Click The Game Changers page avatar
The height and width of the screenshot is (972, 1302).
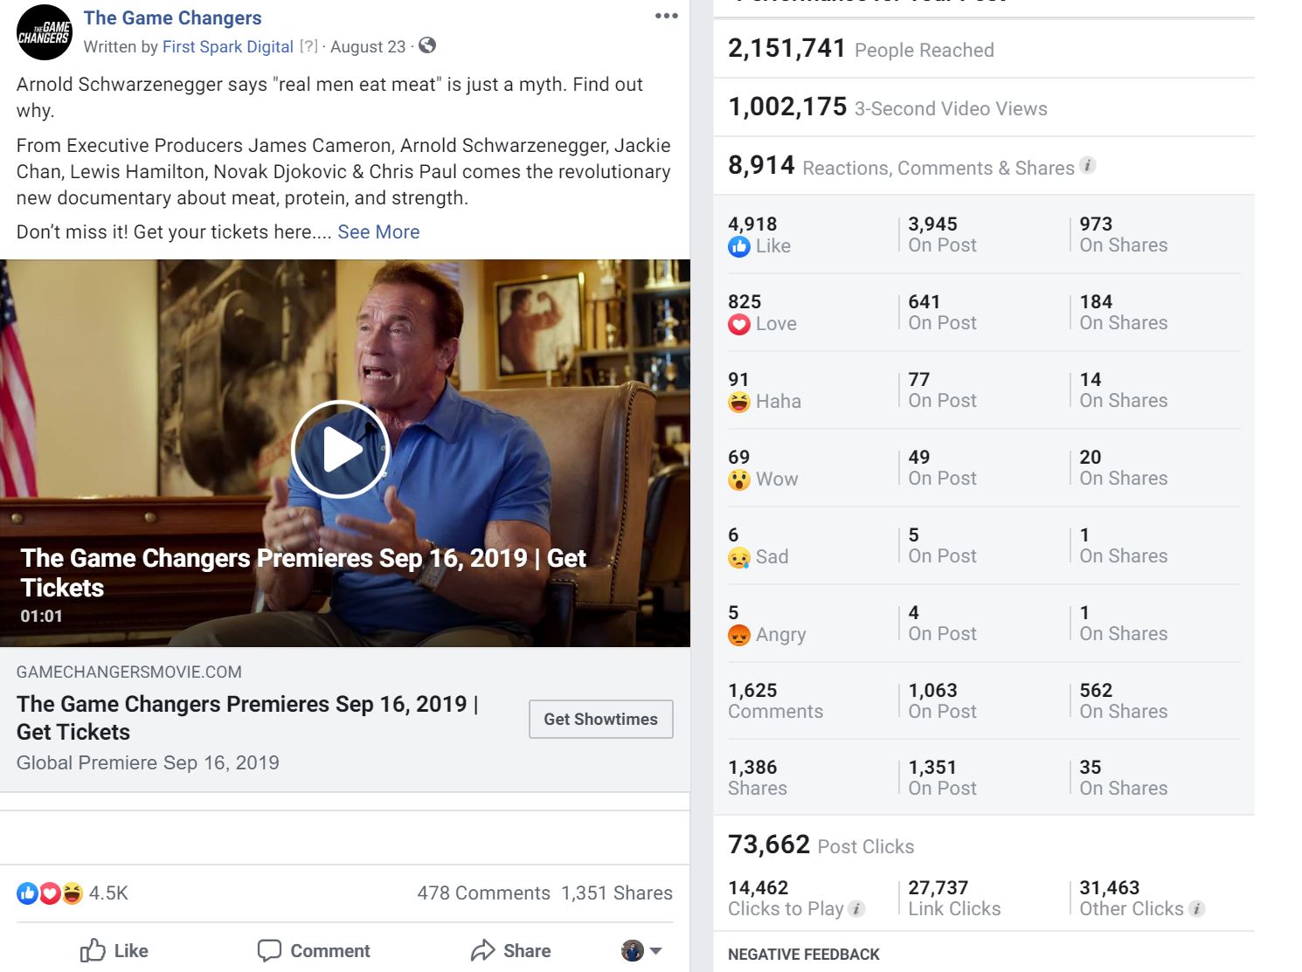pyautogui.click(x=45, y=32)
